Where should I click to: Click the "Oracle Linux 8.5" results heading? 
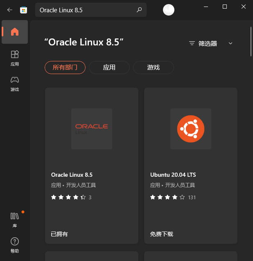84,42
